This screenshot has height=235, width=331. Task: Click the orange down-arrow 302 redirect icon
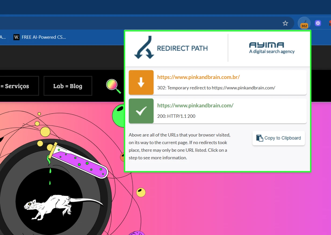[x=141, y=82]
